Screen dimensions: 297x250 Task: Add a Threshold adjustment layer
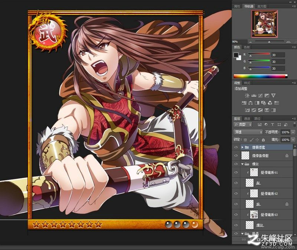tap(260, 110)
